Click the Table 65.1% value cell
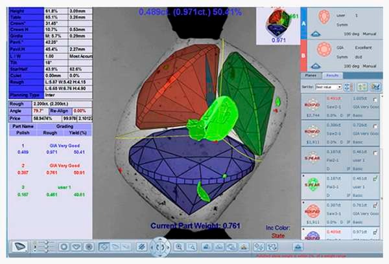The width and height of the screenshot is (389, 264). coord(56,17)
